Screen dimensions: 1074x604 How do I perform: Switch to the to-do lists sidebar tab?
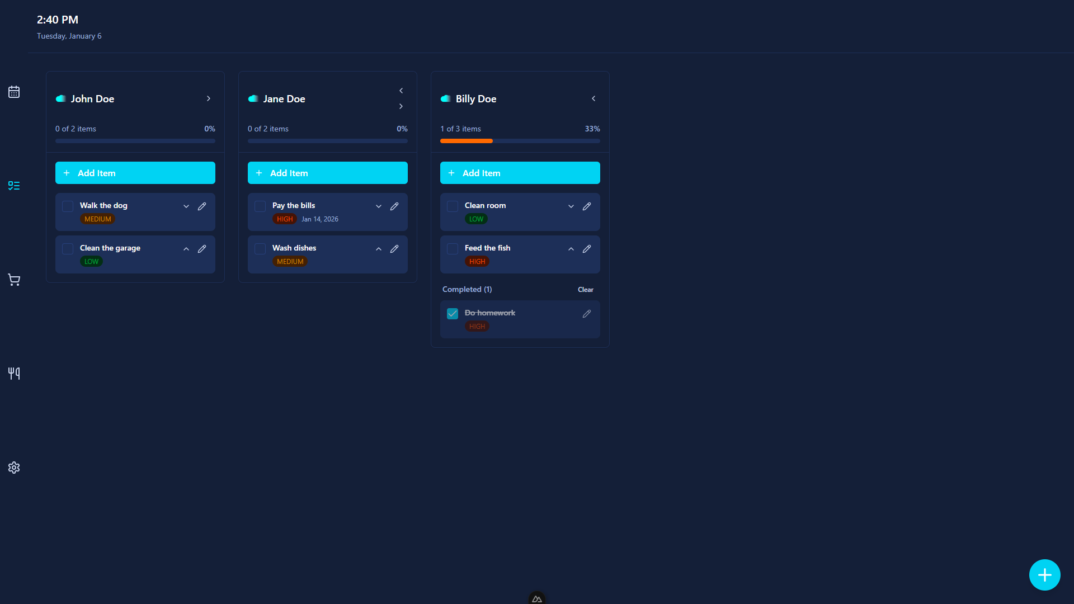pyautogui.click(x=14, y=186)
